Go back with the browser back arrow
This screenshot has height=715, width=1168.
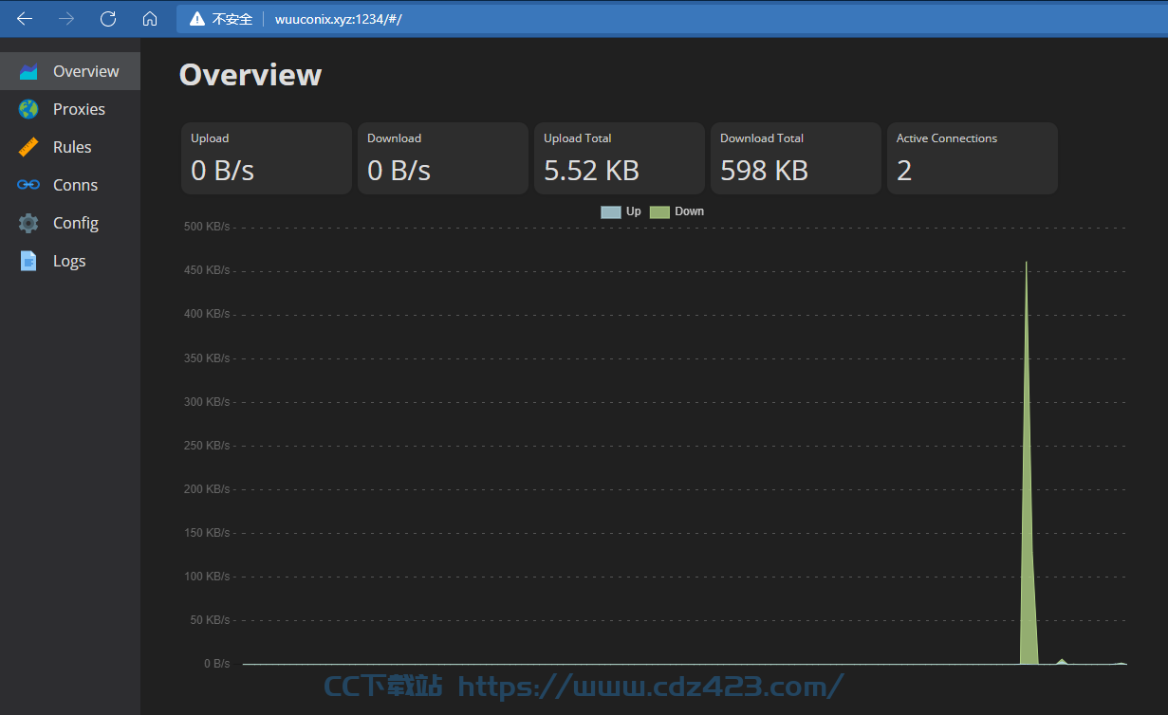tap(25, 19)
